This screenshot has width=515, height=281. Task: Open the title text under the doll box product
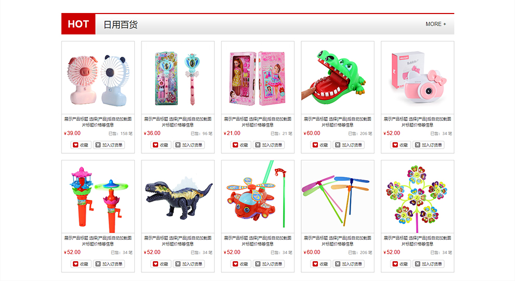(258, 122)
